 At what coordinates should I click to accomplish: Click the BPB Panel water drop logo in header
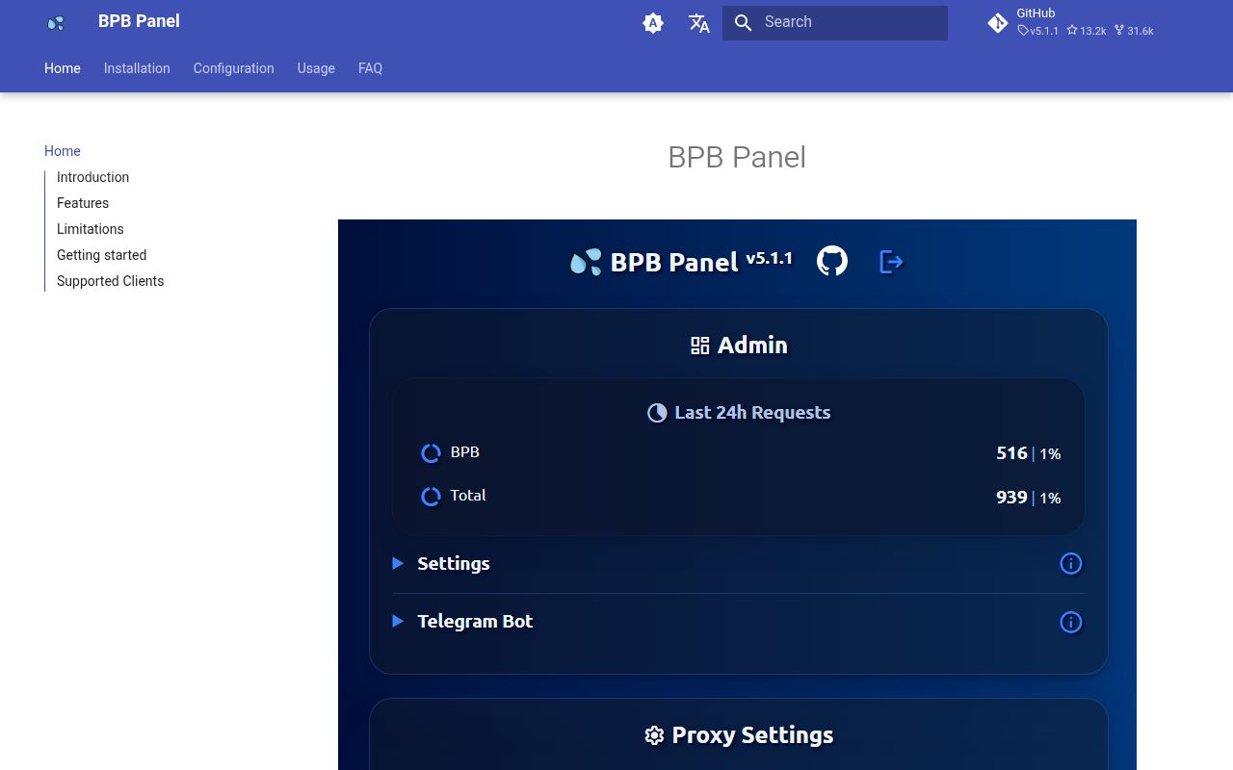56,22
